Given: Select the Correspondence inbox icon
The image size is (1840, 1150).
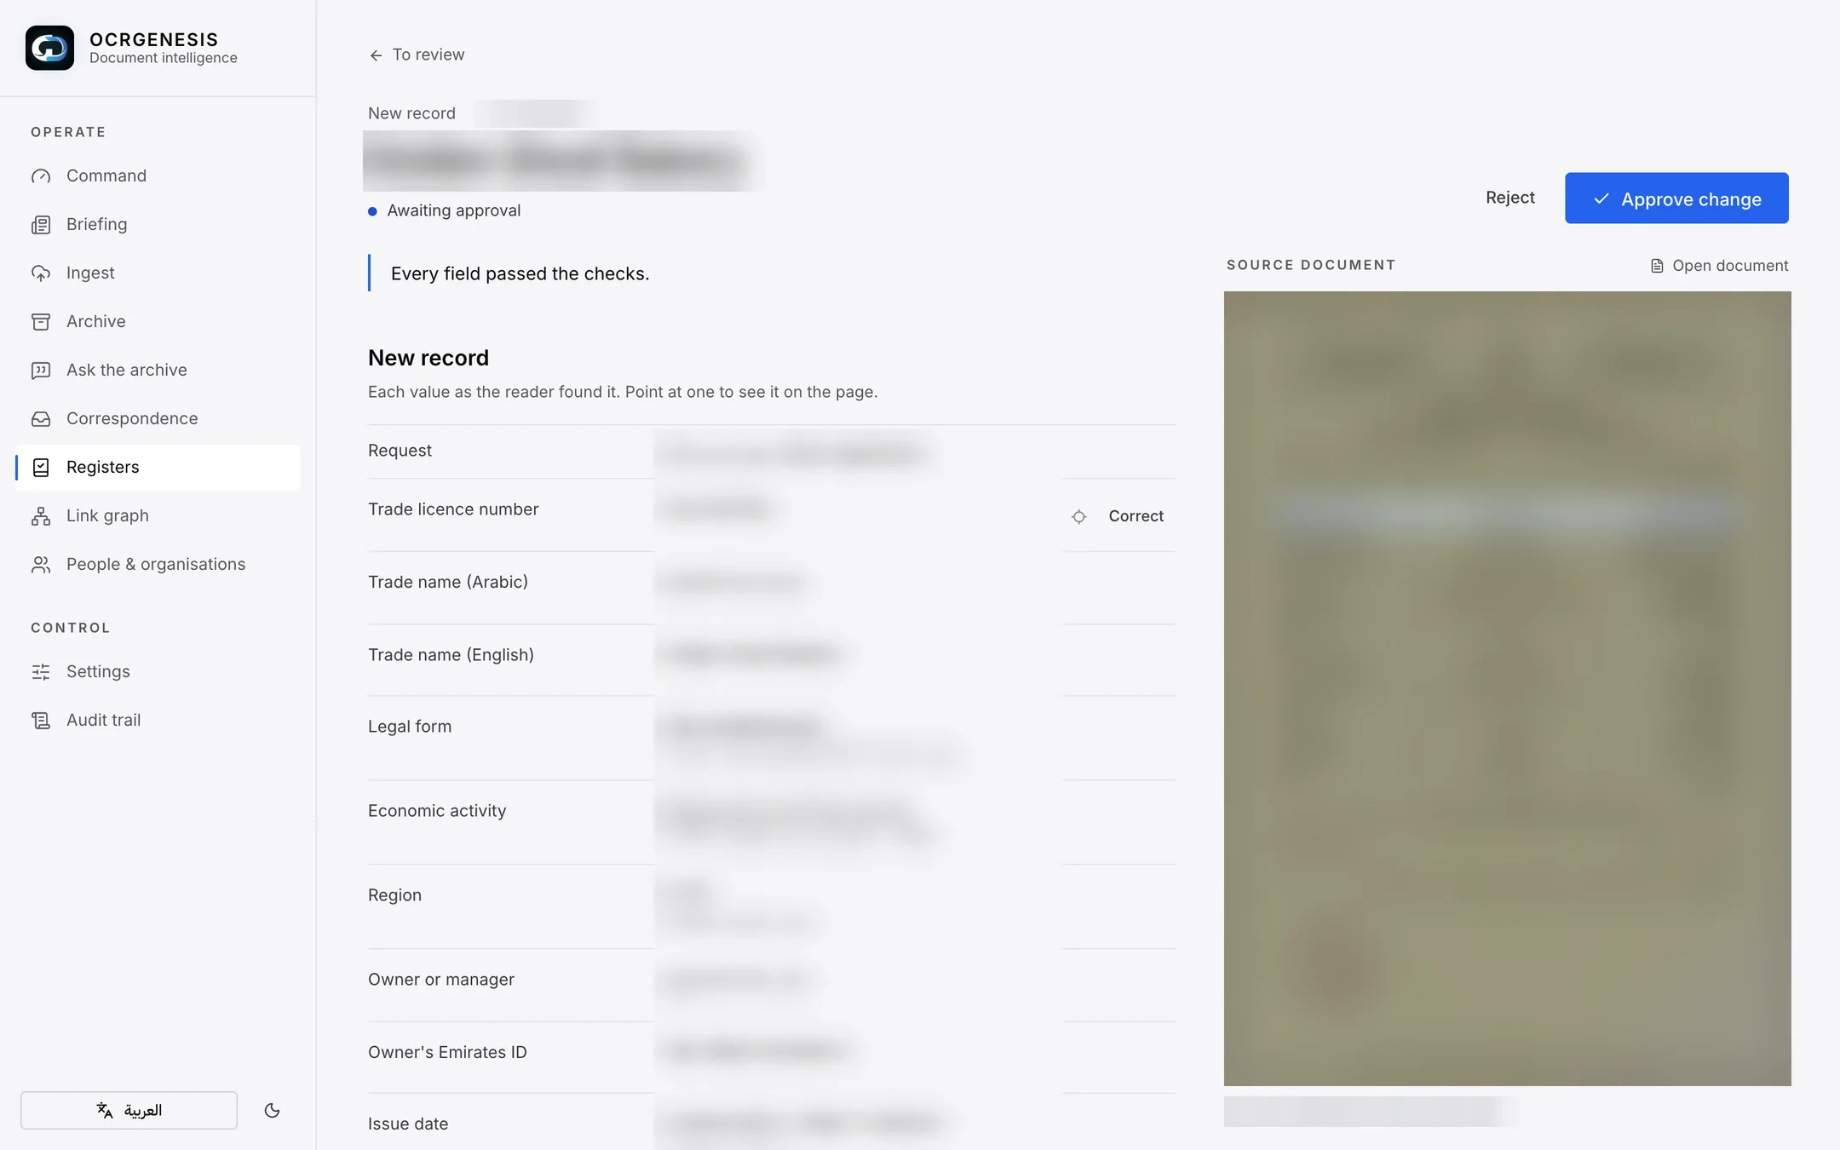Looking at the screenshot, I should (x=41, y=419).
